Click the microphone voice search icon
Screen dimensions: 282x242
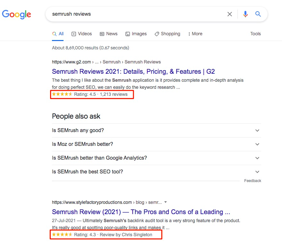coord(245,14)
